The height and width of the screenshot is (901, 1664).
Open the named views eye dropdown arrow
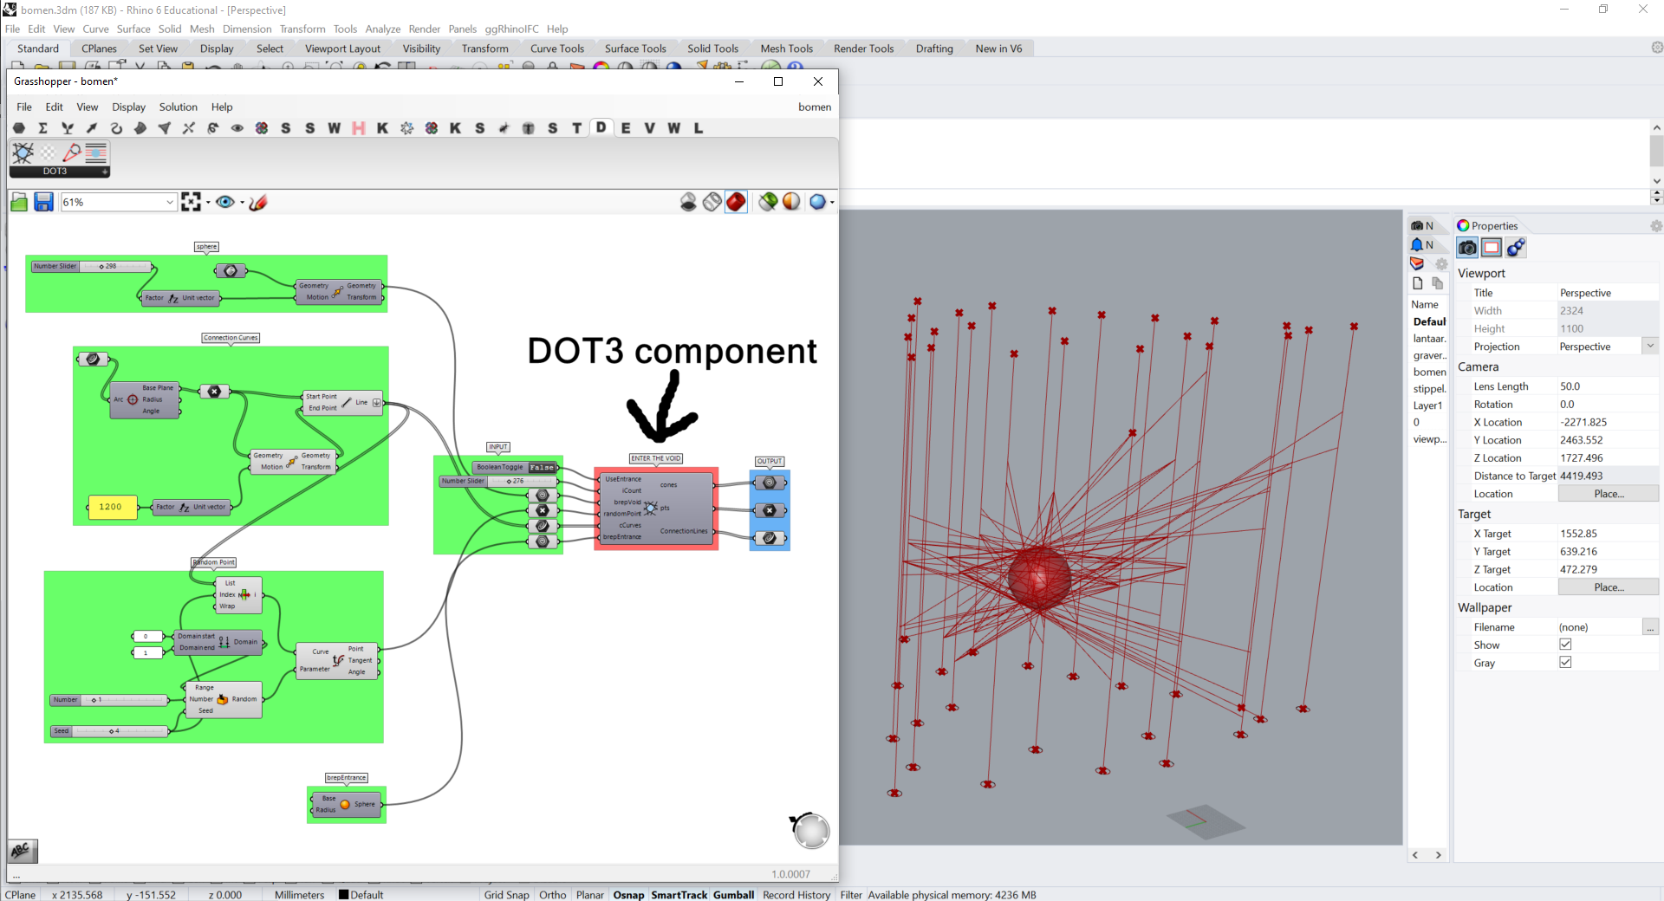(242, 203)
